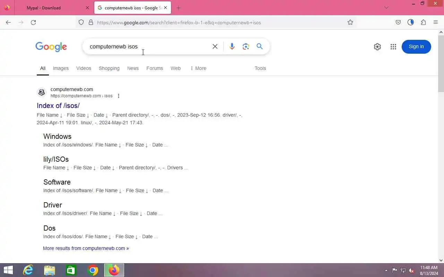Go back to the previous page
Image resolution: width=444 pixels, height=277 pixels.
click(8, 23)
